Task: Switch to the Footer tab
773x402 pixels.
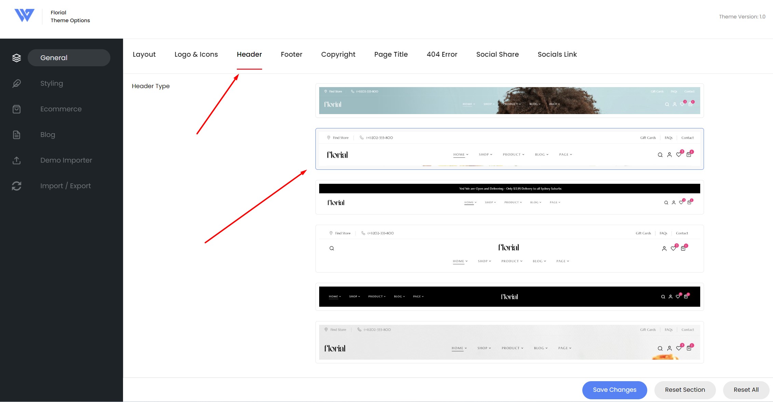Action: pyautogui.click(x=291, y=54)
